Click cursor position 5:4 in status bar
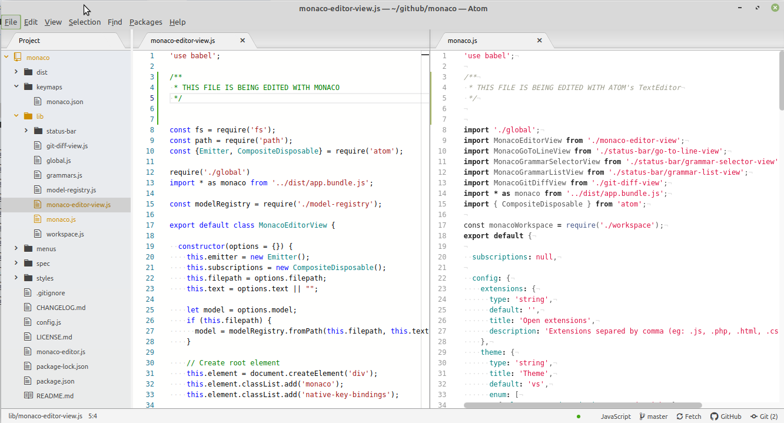Image resolution: width=784 pixels, height=423 pixels. coord(92,416)
